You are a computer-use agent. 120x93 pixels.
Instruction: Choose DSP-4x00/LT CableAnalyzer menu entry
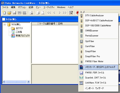[x=98, y=21]
